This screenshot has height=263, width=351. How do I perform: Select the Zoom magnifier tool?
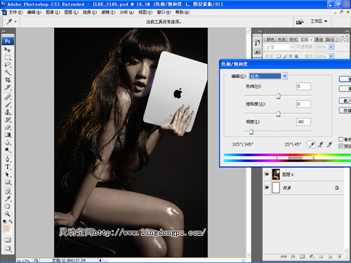pyautogui.click(x=8, y=214)
